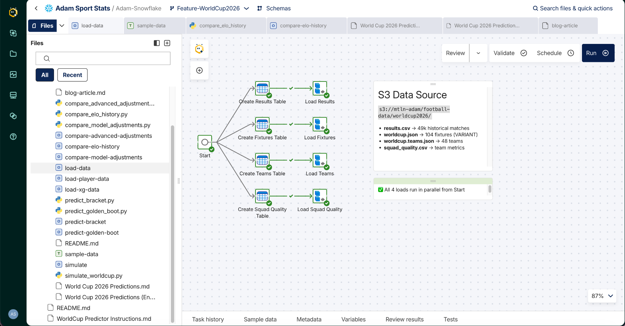Image resolution: width=625 pixels, height=326 pixels.
Task: Toggle the file panel layout icon
Action: click(157, 43)
